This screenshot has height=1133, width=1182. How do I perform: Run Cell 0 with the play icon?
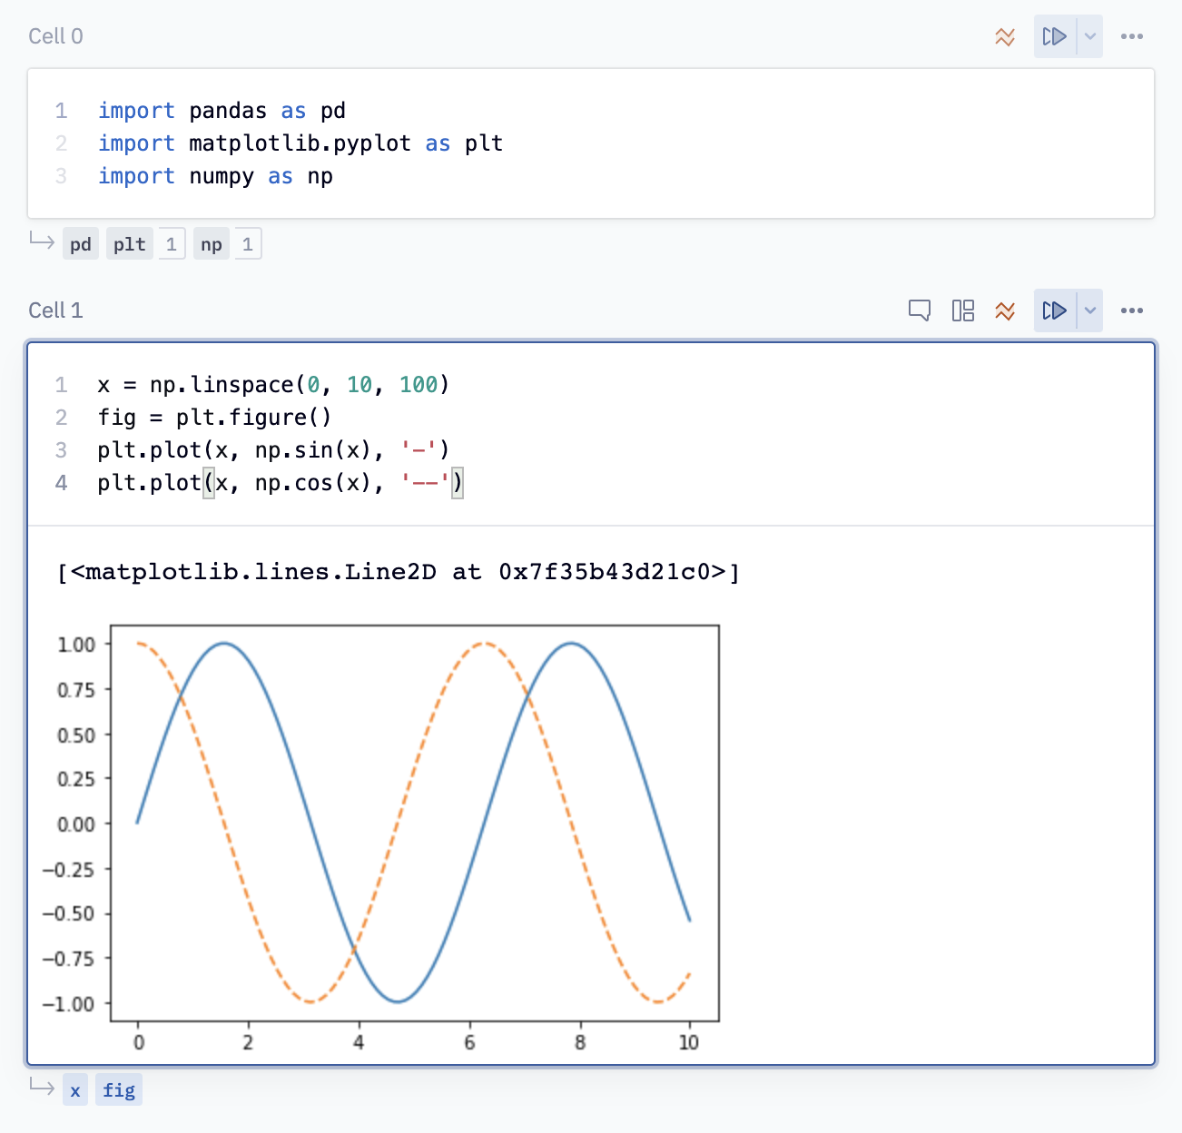tap(1056, 36)
